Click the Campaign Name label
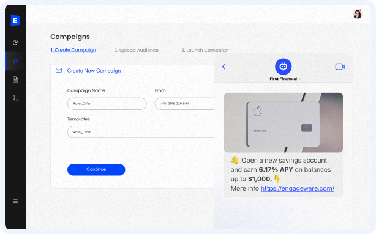The height and width of the screenshot is (234, 376). click(86, 90)
